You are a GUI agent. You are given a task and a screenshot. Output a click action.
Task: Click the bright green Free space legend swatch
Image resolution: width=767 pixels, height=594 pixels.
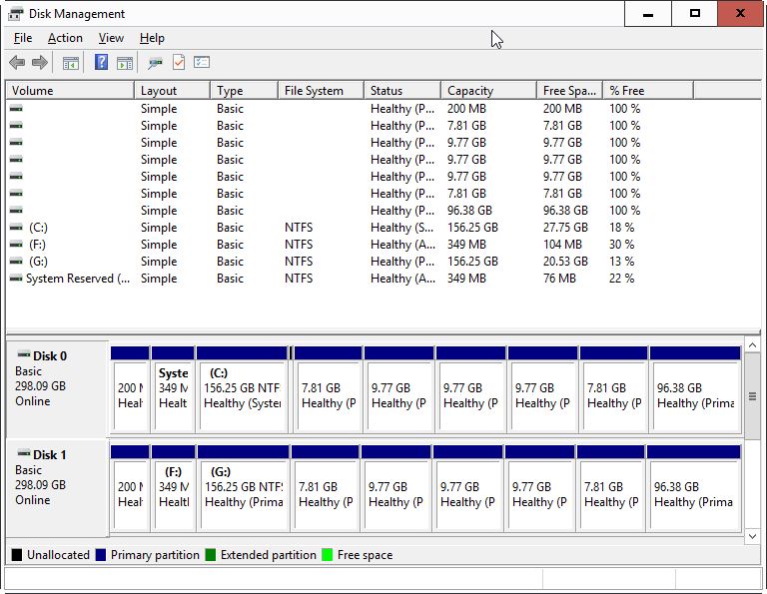coord(328,555)
